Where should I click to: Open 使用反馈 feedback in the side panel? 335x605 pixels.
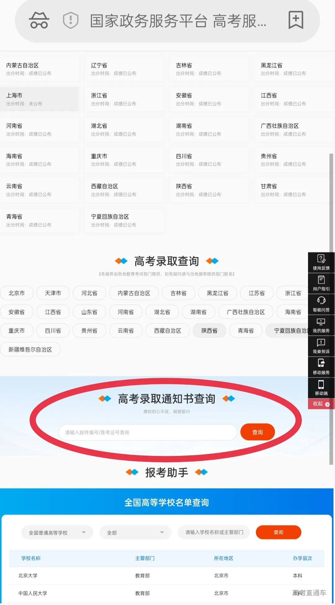click(x=321, y=263)
